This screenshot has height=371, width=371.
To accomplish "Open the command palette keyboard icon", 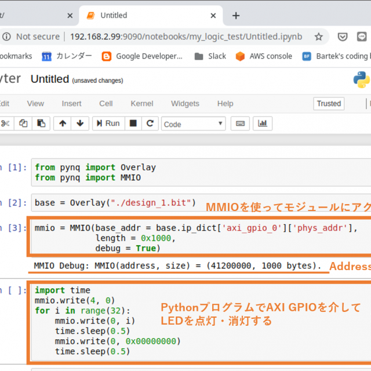I will [x=239, y=123].
